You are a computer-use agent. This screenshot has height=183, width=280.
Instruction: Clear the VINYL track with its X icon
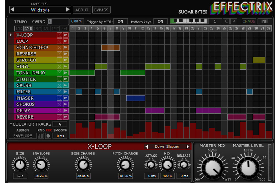[x=59, y=67]
